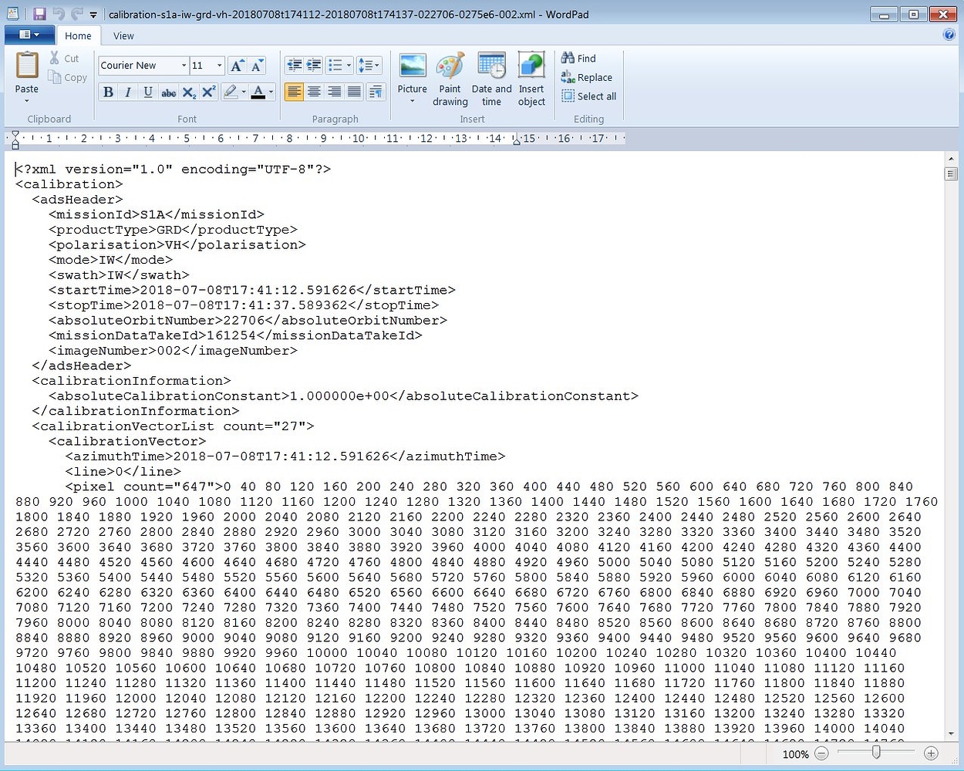Image resolution: width=964 pixels, height=771 pixels.
Task: Zoom out with the minus button
Action: (821, 753)
